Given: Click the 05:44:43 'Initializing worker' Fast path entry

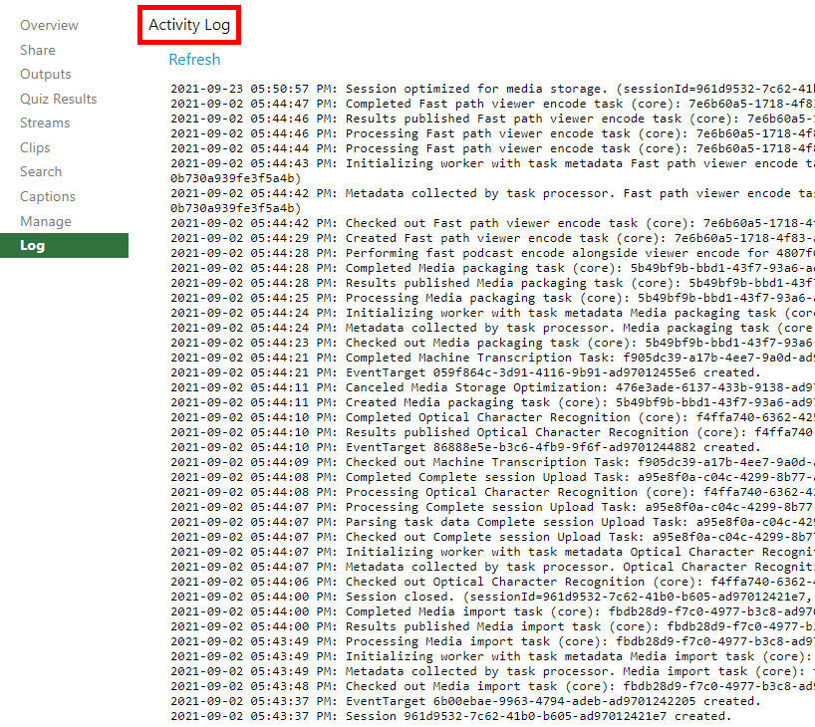Looking at the screenshot, I should tap(492, 171).
